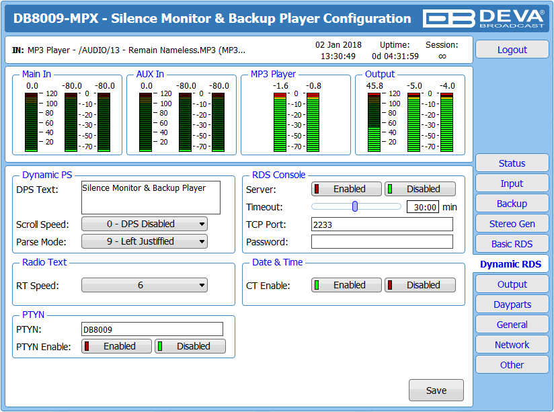Open the Basic RDS page
This screenshot has height=412, width=554.
(x=512, y=244)
